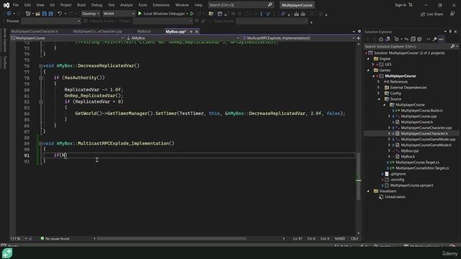Collapse the Games folder node
The width and height of the screenshot is (461, 259).
tap(368, 71)
